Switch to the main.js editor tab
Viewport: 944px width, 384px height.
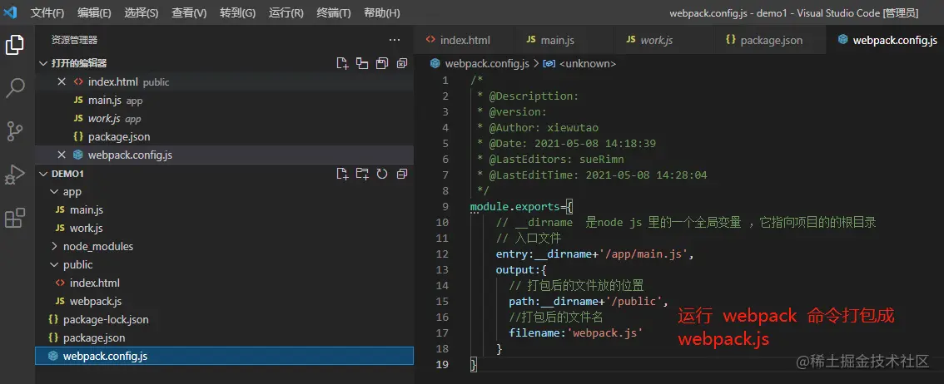[564, 40]
